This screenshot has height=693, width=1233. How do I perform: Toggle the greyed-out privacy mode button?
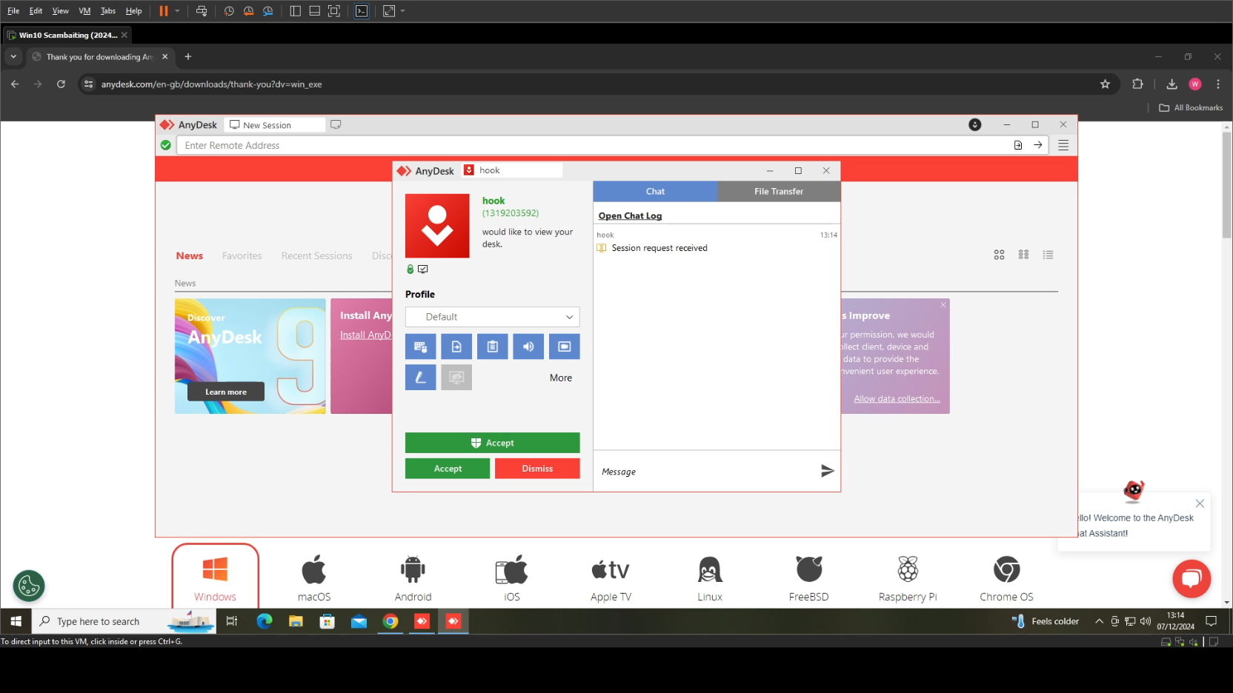[456, 378]
